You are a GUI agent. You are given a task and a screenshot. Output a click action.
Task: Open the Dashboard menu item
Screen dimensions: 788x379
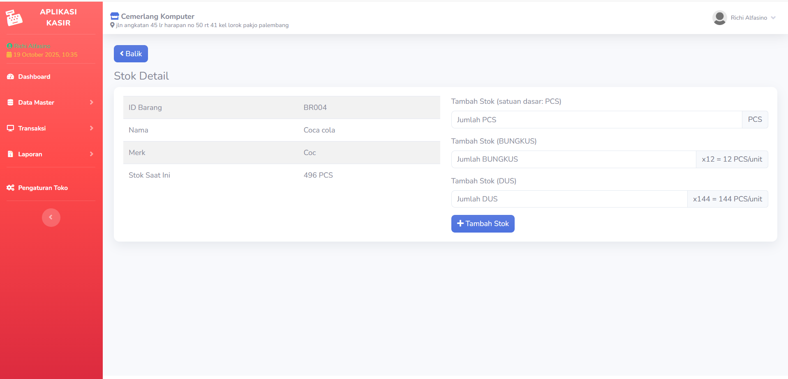point(35,77)
